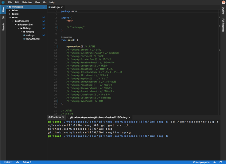Click the README.md file icon in tree

24,39
